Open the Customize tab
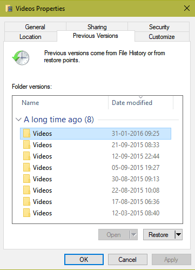This screenshot has height=270, width=195. tap(162, 37)
